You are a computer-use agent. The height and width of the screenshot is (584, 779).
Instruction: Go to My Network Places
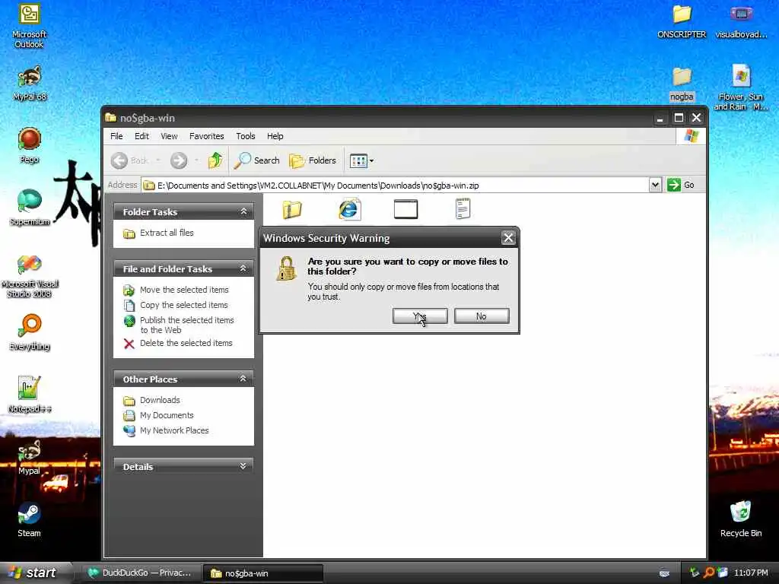coord(166,430)
